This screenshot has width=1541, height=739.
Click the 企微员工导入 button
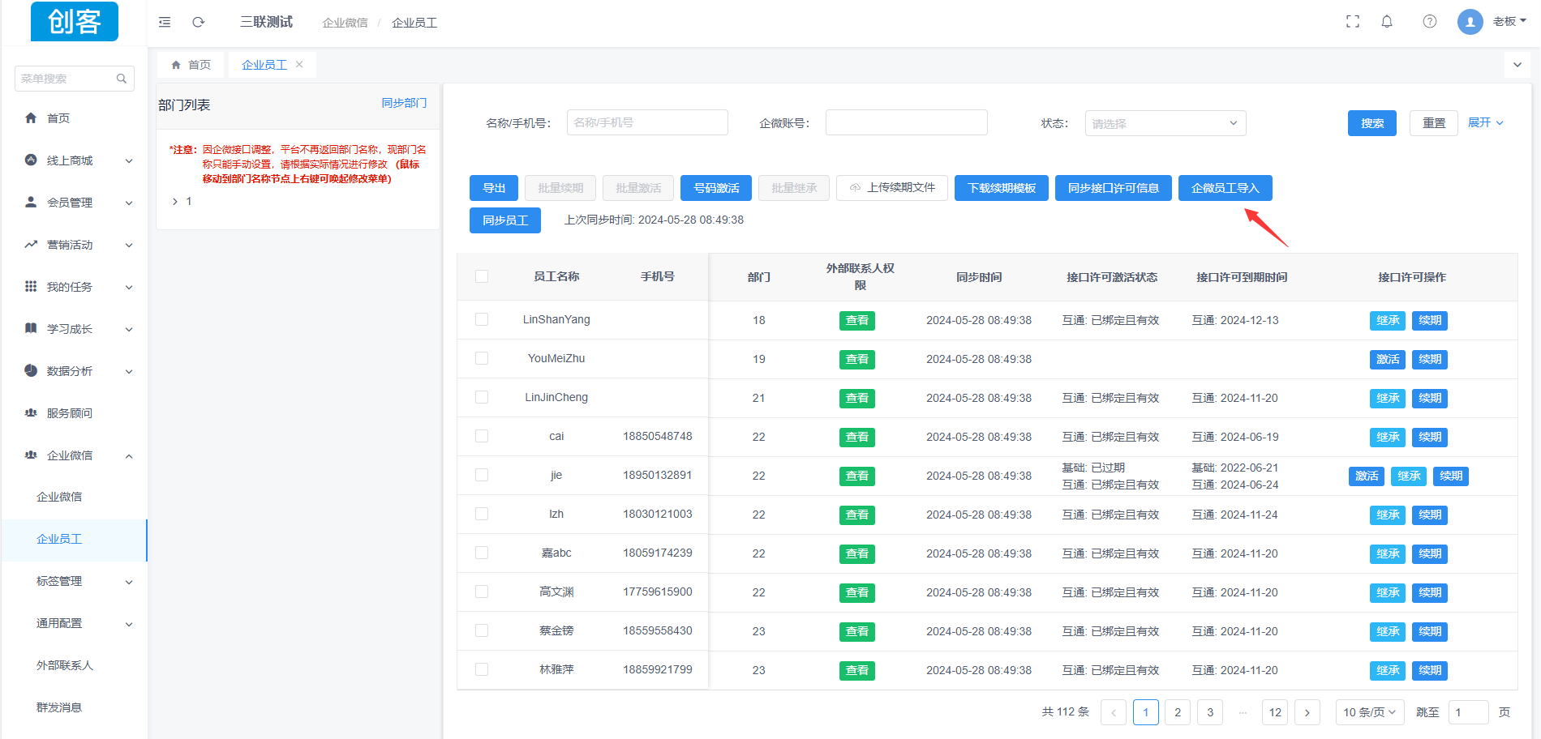click(1225, 188)
